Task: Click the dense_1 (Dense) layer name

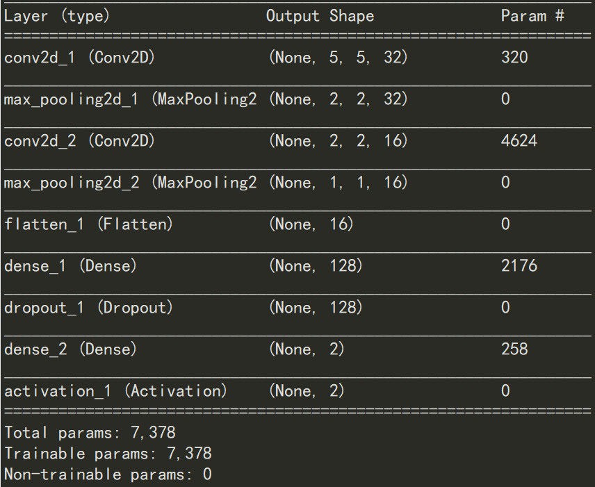Action: click(x=70, y=266)
